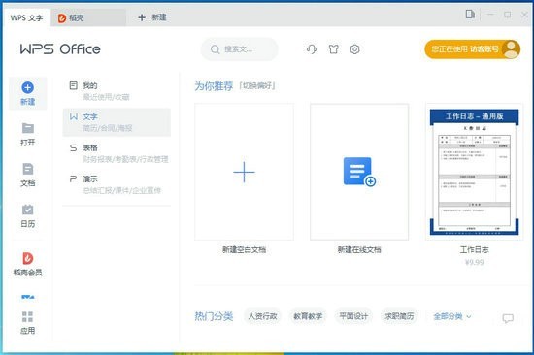Image resolution: width=534 pixels, height=355 pixels.
Task: Select 文字 简历/合同/海报 category
Action: 117,122
